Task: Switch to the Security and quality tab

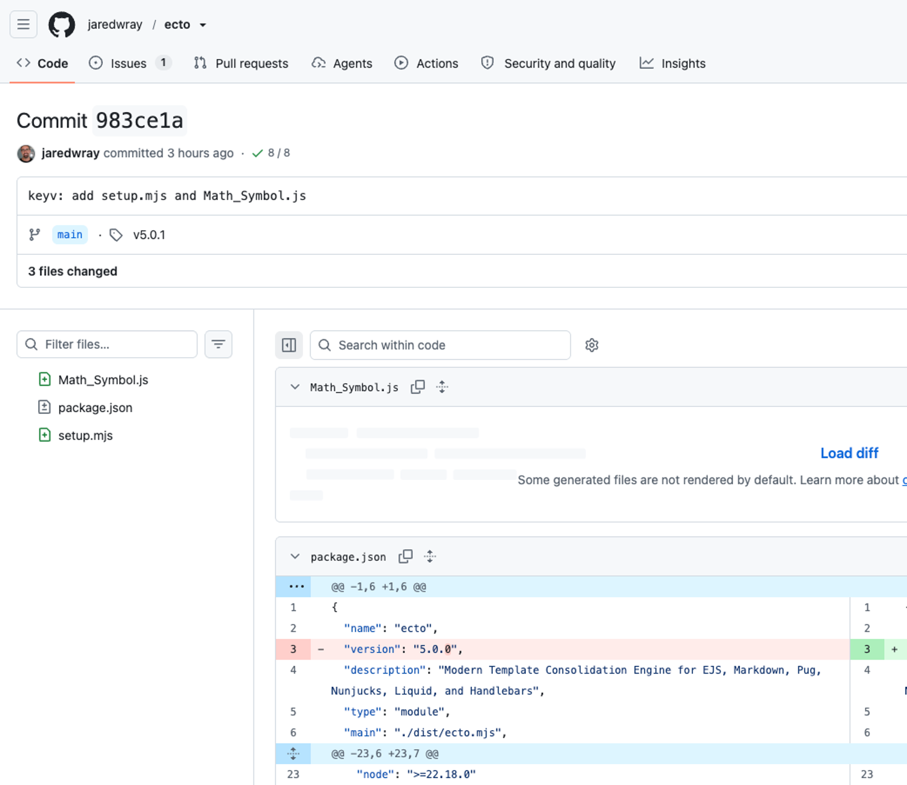Action: click(548, 64)
